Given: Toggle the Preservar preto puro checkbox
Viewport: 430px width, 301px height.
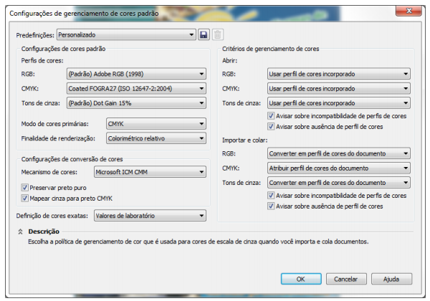Looking at the screenshot, I should pyautogui.click(x=24, y=187).
